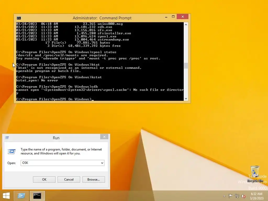This screenshot has height=201, width=268.
Task: Click the '17 File(s)' summary line
Action: pyautogui.click(x=77, y=43)
